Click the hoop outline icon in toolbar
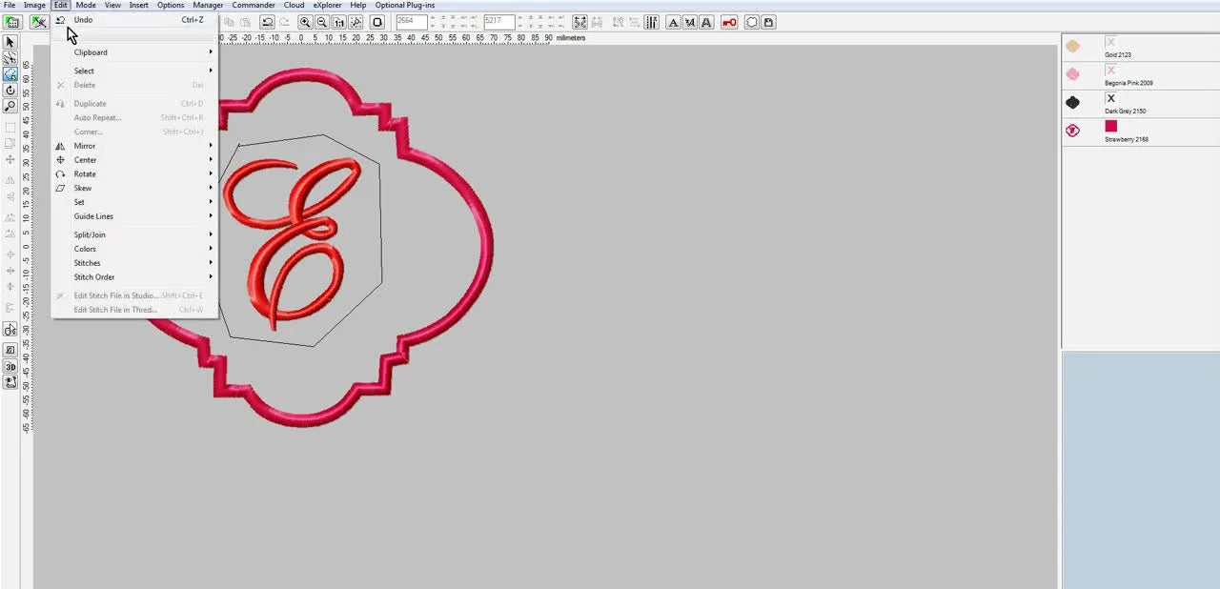Screen dimensions: 1220x589 pyautogui.click(x=377, y=22)
